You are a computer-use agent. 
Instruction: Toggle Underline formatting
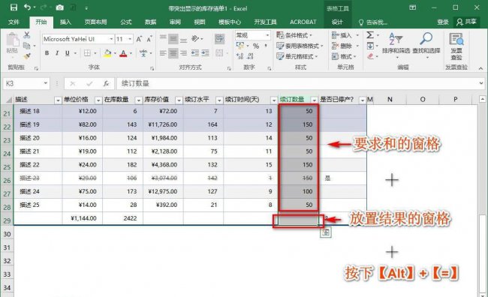68,53
